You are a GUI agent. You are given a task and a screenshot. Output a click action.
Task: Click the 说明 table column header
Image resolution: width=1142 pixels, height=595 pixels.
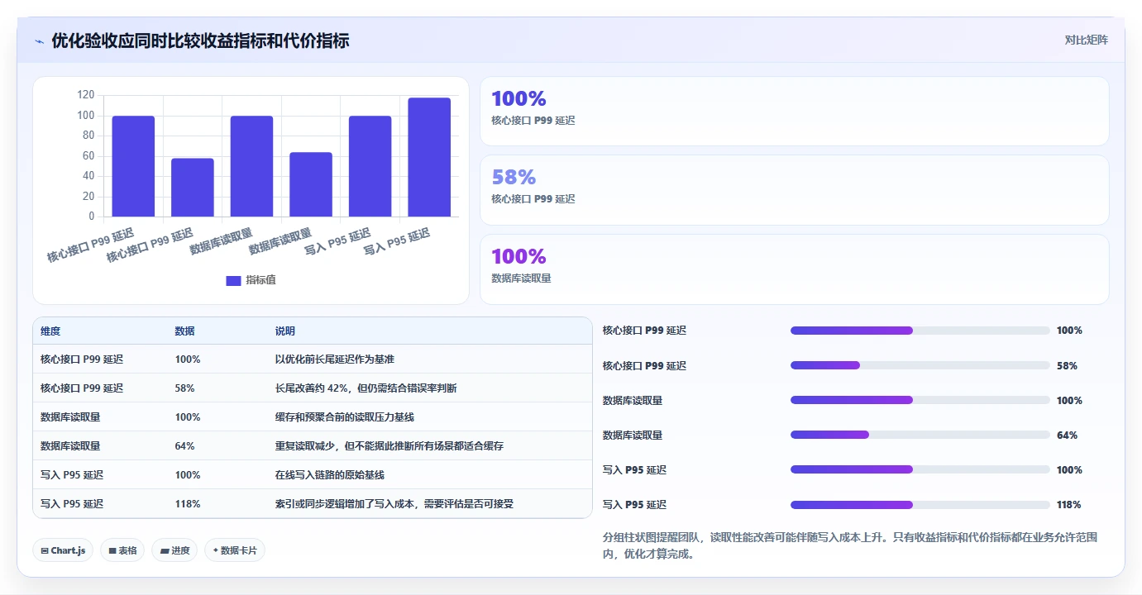click(x=285, y=331)
